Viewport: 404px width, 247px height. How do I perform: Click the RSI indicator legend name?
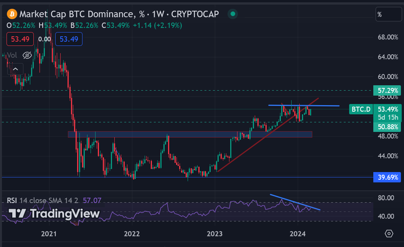pyautogui.click(x=12, y=200)
